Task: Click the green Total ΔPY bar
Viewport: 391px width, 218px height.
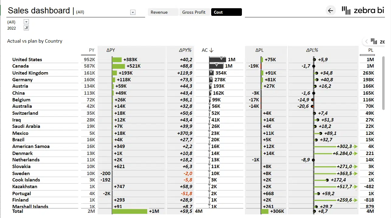Action: coord(130,211)
